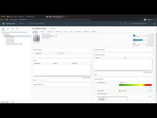The height and width of the screenshot is (118, 157).
Task: Switch to the Datastores tab
Action: click(x=78, y=32)
